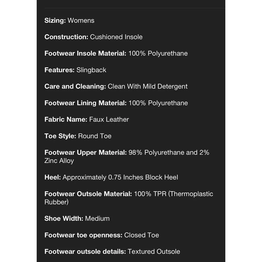
Task: Click the "Sizing:" label
Action: tap(55, 21)
